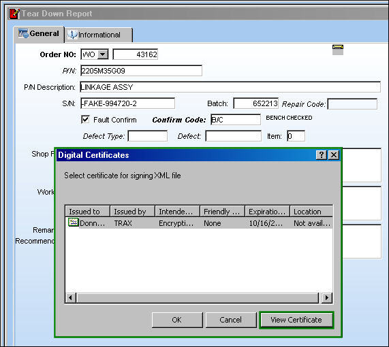The width and height of the screenshot is (389, 347).
Task: Click the Digital Certificates help question mark
Action: pos(322,155)
